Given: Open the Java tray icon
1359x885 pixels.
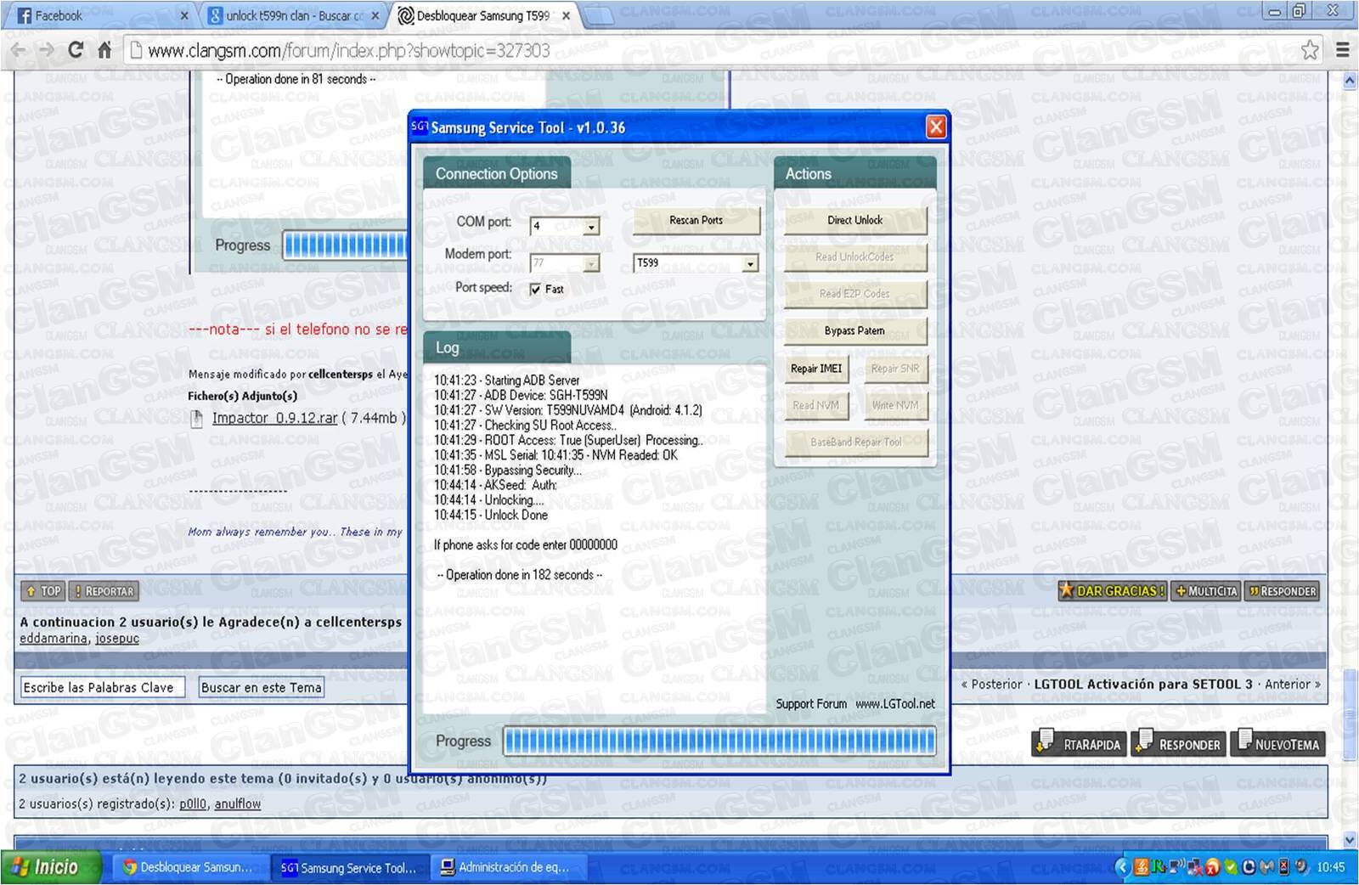Looking at the screenshot, I should [x=1142, y=867].
